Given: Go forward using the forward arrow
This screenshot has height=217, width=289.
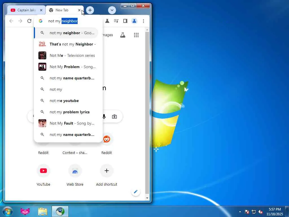Looking at the screenshot, I should click(20, 21).
